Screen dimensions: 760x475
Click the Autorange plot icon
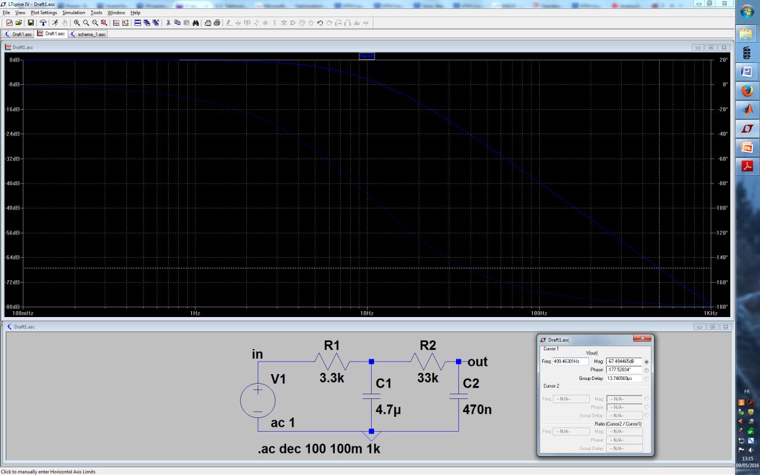point(116,23)
